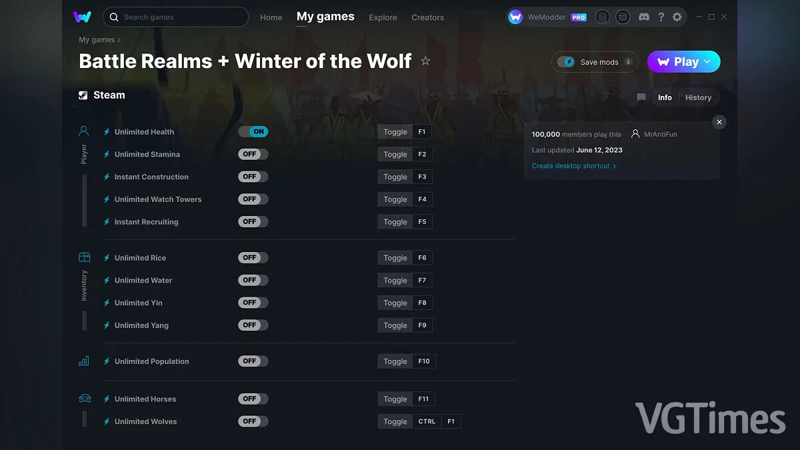
Task: Click lightning icon beside Unlimited Health
Action: point(107,132)
